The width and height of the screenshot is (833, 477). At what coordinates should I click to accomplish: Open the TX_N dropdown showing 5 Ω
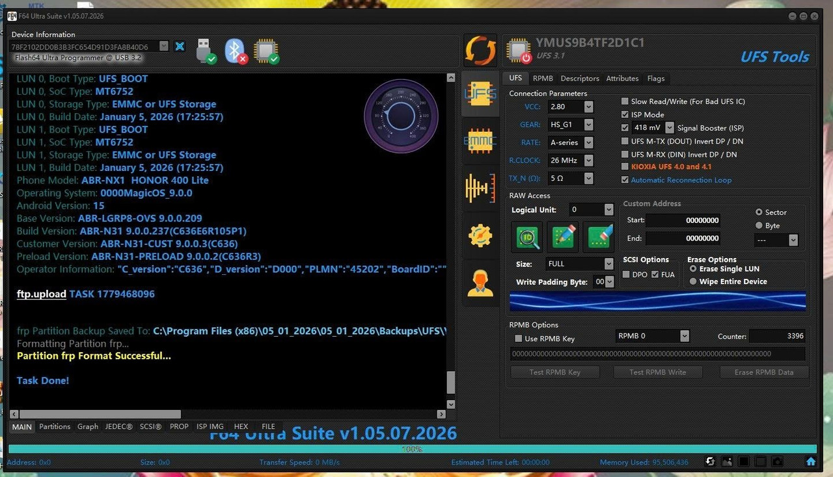tap(588, 178)
